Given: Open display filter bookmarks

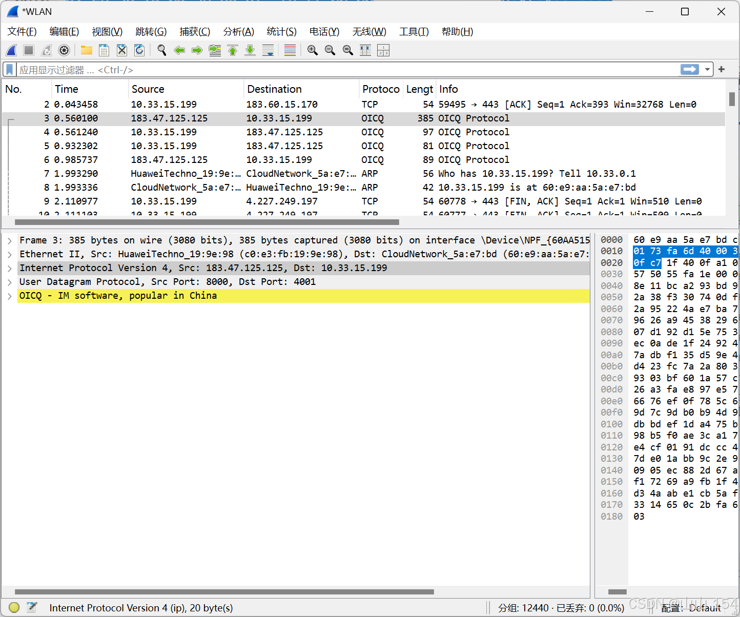Looking at the screenshot, I should (10, 69).
